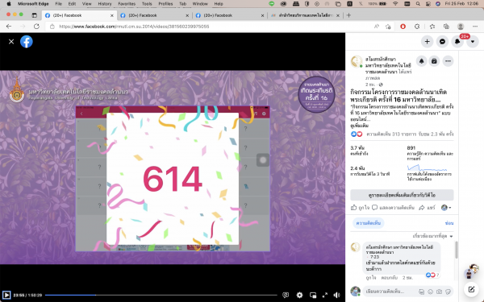Toggle the Like button on the post
This screenshot has width=484, height=302.
click(360, 208)
